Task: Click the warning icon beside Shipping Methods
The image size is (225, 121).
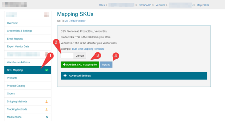Action: coord(46,101)
